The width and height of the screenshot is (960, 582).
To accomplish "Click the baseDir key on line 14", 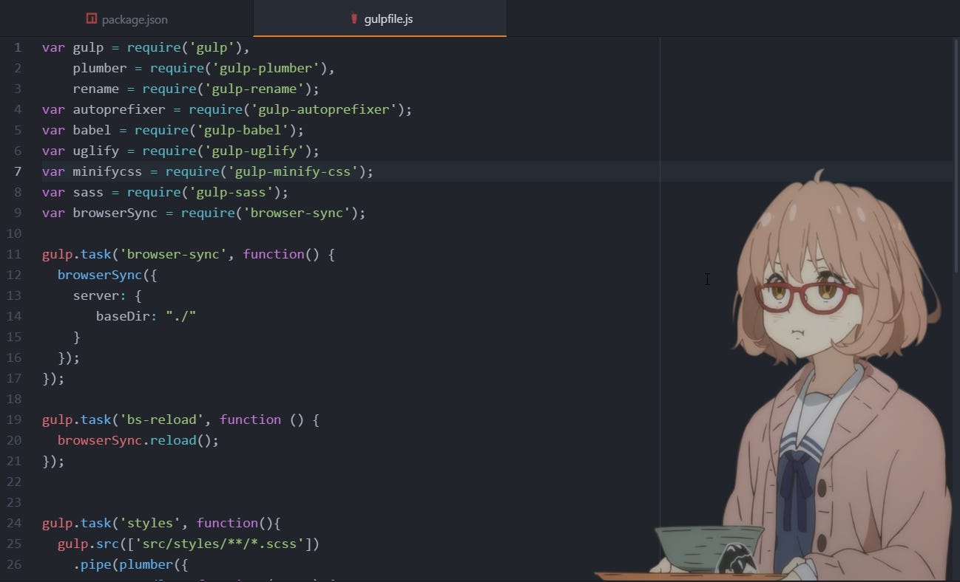I will click(126, 316).
